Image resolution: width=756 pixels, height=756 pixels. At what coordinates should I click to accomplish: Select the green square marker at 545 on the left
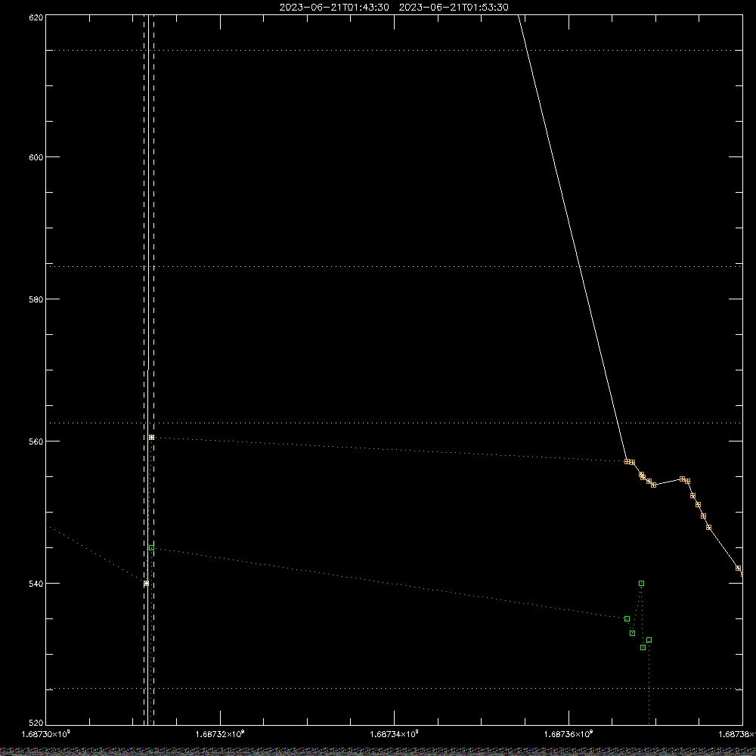coord(151,547)
